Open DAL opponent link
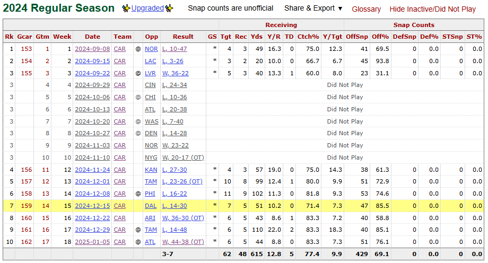Screen dimensions: 488x263 point(151,206)
